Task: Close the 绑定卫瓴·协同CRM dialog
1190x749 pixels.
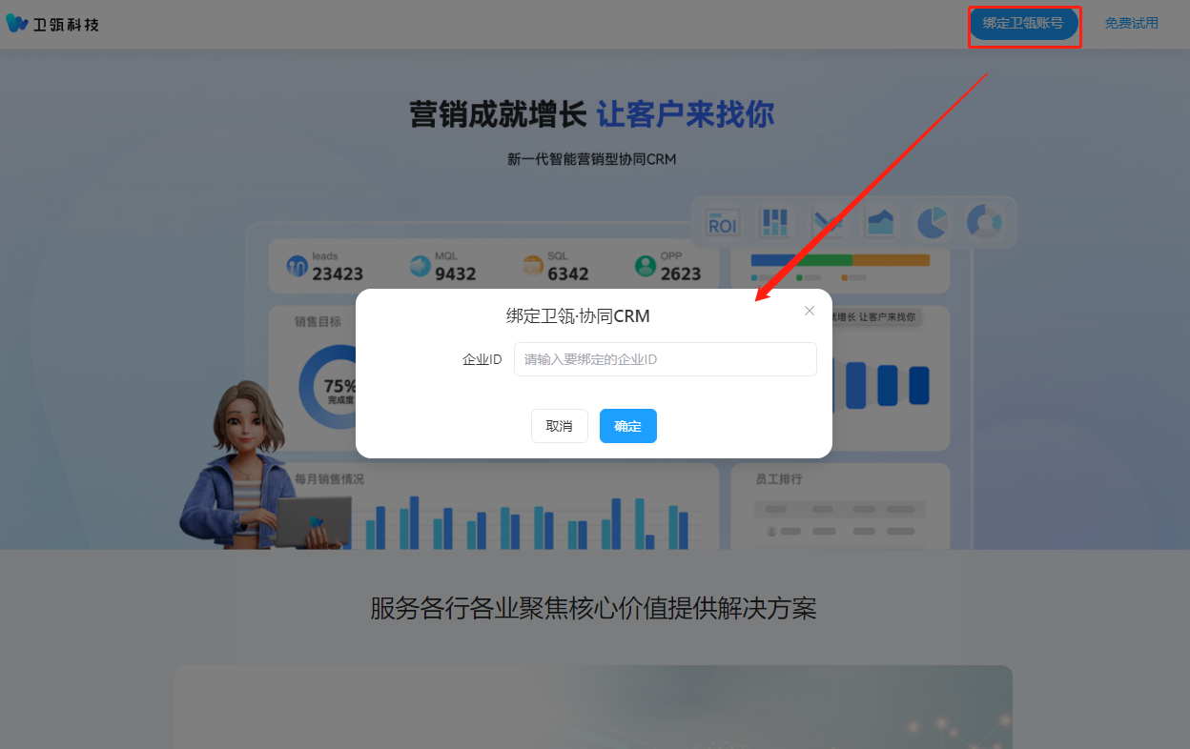Action: tap(810, 311)
